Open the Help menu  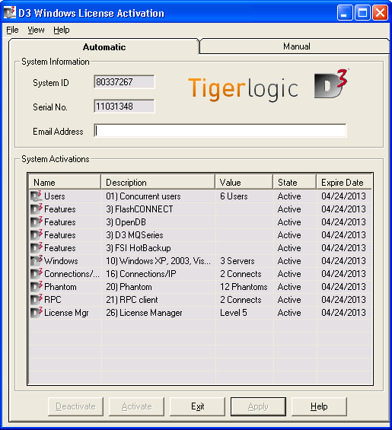pyautogui.click(x=62, y=30)
